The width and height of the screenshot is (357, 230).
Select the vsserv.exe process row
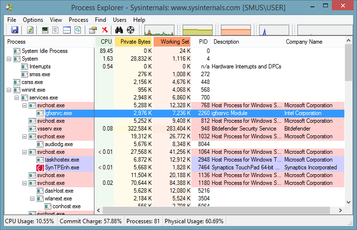click(174, 129)
